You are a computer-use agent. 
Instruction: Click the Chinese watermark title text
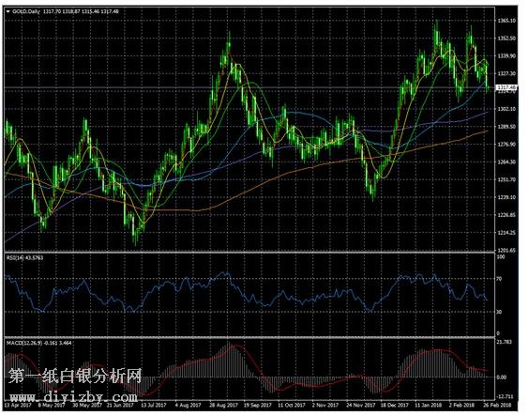75,376
